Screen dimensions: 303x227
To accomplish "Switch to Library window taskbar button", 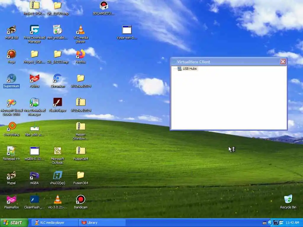I will (102, 223).
